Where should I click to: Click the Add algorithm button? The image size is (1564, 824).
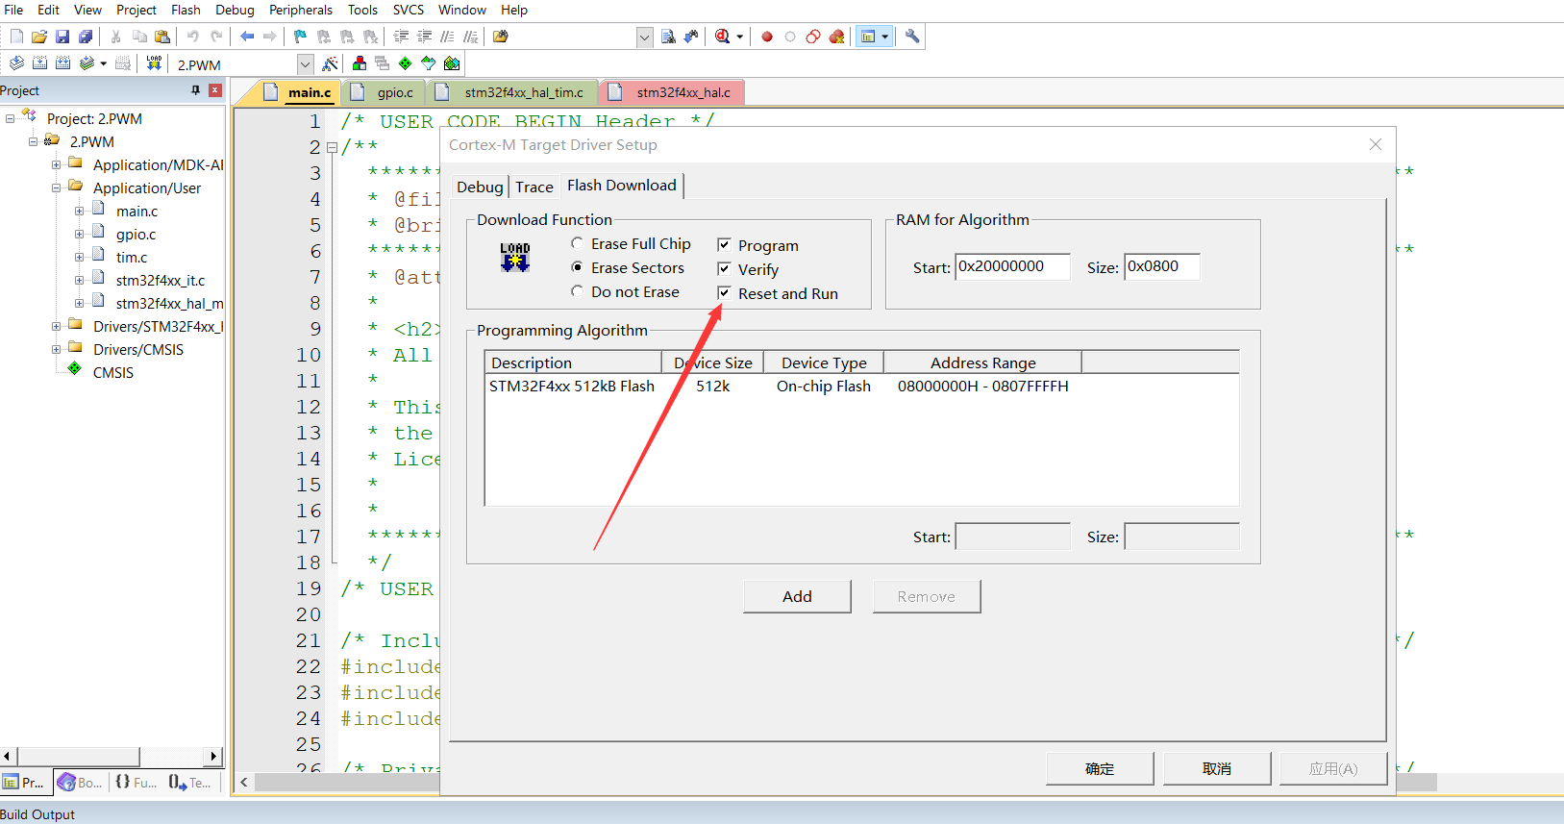797,596
